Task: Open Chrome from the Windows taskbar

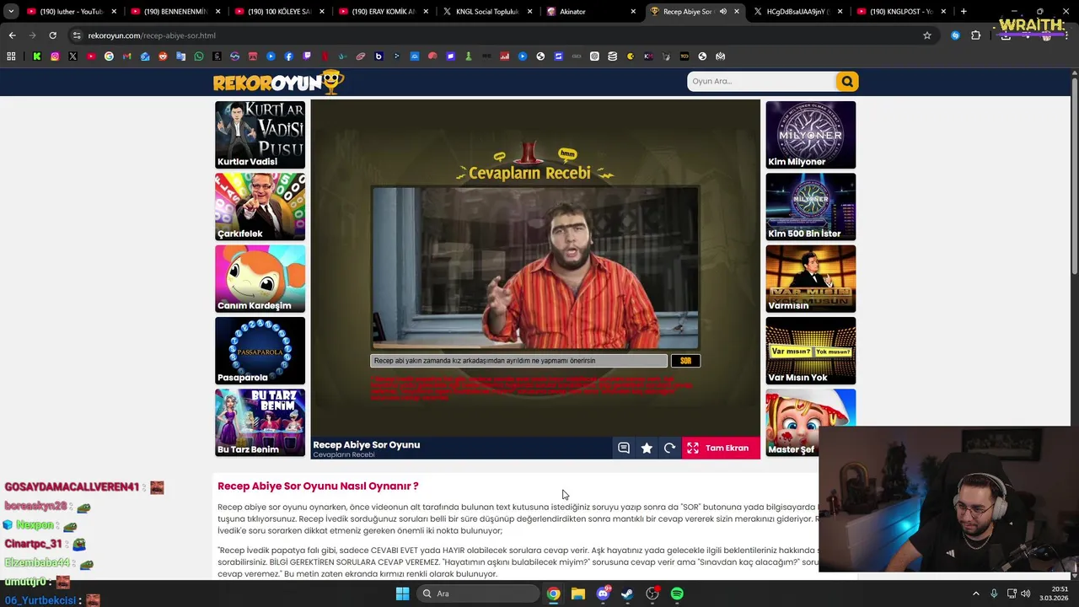Action: (x=553, y=594)
